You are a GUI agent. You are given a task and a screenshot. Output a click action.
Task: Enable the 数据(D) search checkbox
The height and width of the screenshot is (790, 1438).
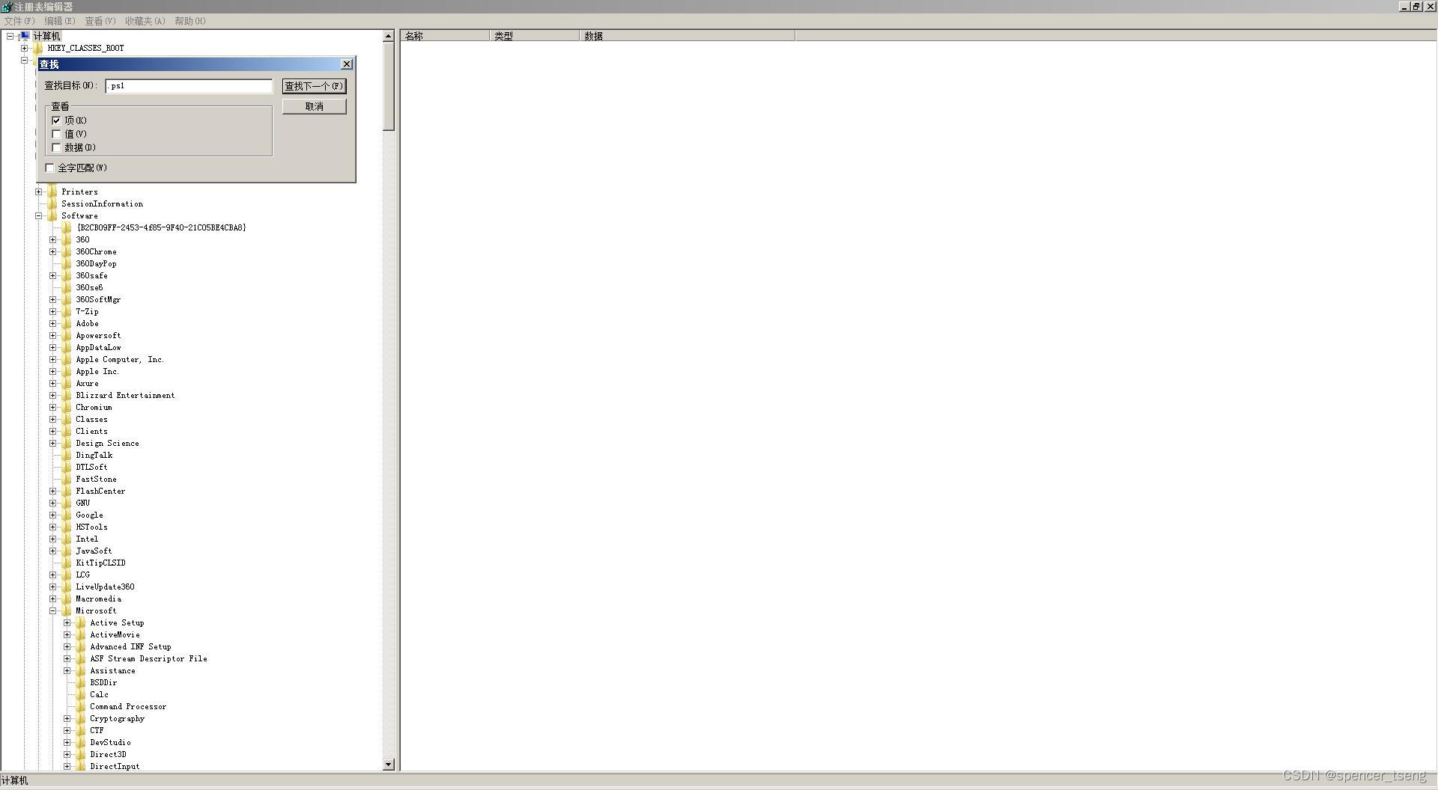point(57,147)
